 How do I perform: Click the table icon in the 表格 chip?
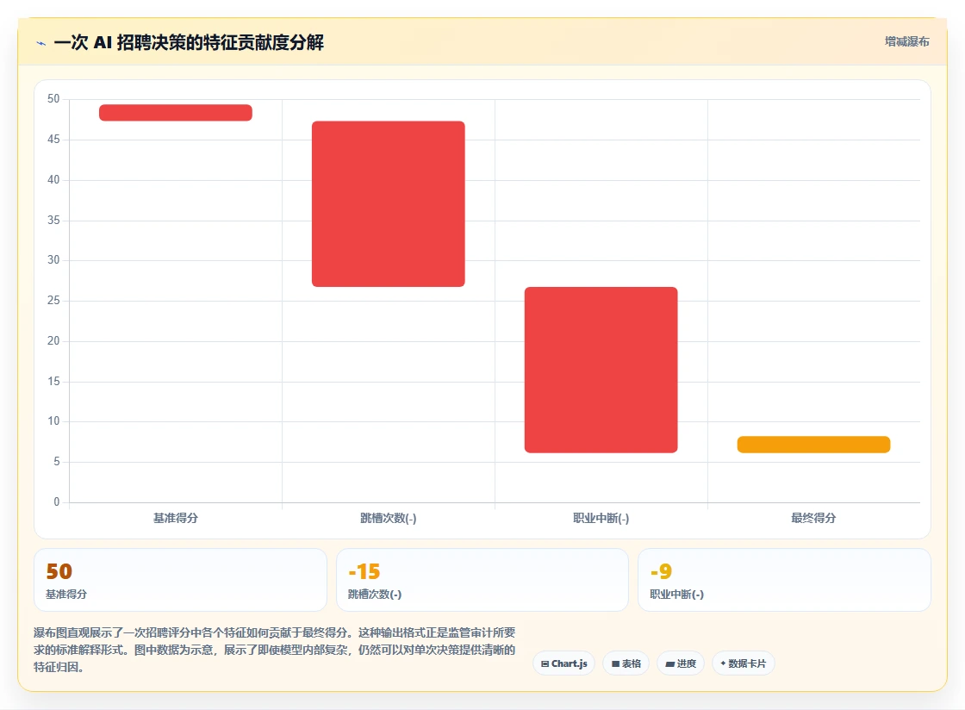(615, 663)
